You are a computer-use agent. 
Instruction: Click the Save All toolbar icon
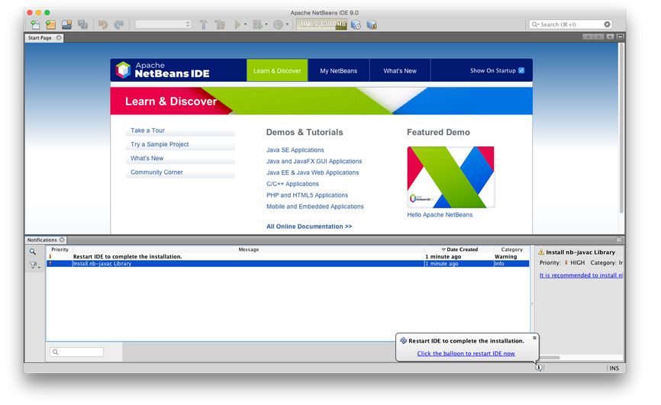pos(82,24)
